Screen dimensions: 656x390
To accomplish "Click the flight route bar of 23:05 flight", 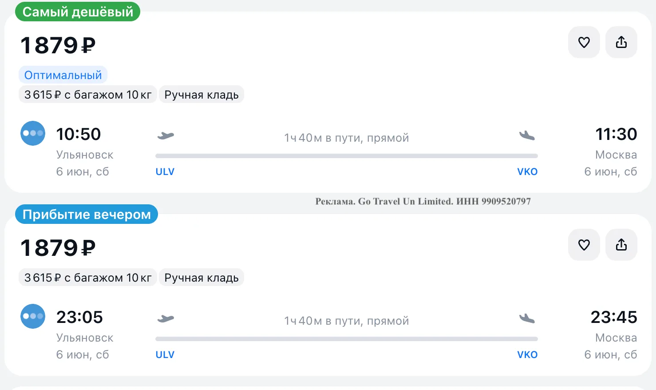I will pyautogui.click(x=347, y=339).
